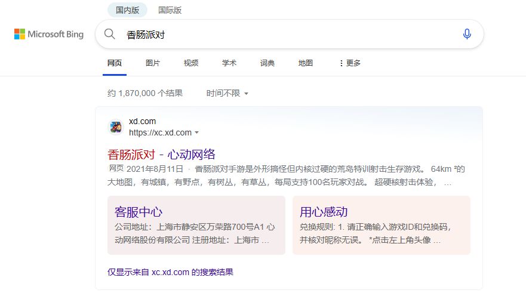Click the 兑换规则 snippet under 用心感动

coord(375,234)
